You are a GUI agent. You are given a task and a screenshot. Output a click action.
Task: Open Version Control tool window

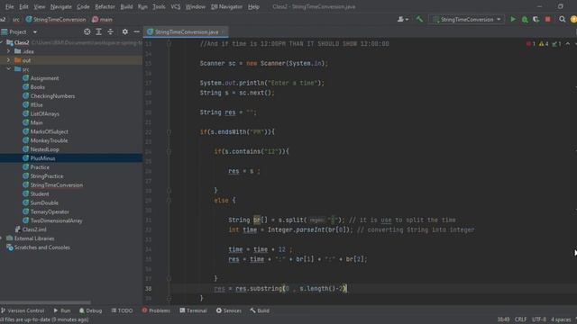coord(23,310)
